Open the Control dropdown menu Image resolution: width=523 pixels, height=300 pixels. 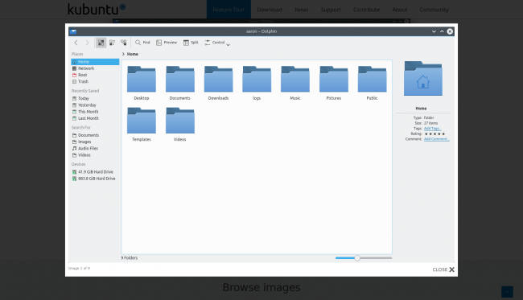click(x=217, y=43)
